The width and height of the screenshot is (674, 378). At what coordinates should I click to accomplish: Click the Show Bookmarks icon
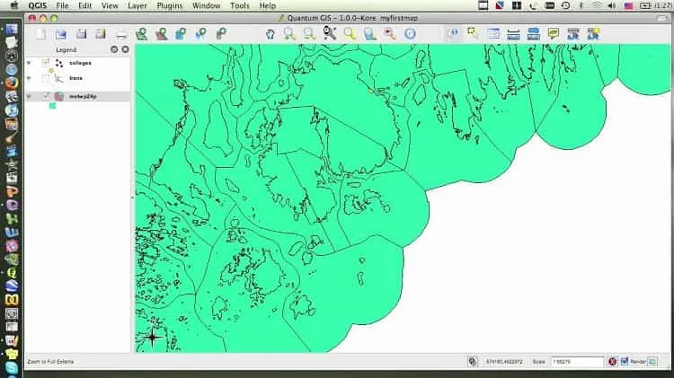[x=573, y=34]
